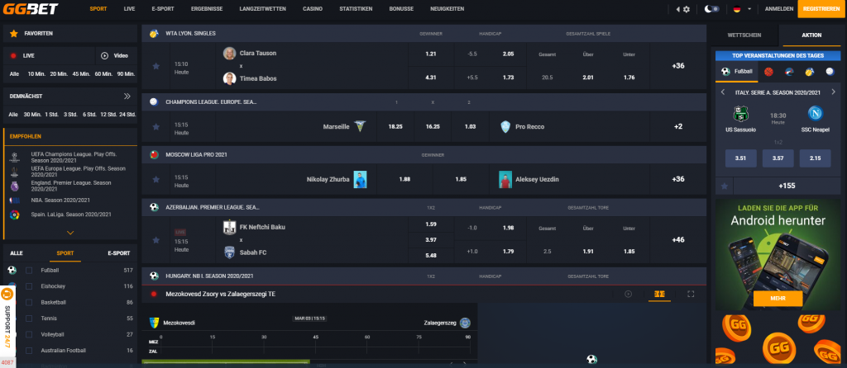Image resolution: width=847 pixels, height=368 pixels.
Task: Check the Fußball checkbox
Action: [29, 271]
